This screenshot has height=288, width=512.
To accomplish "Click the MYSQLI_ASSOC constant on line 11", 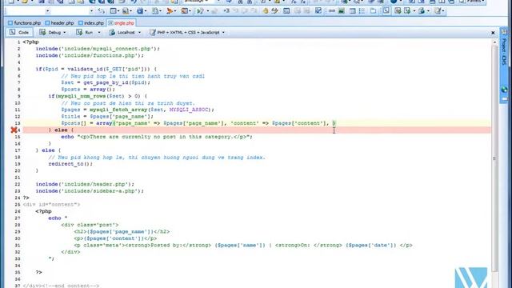I will coord(189,110).
